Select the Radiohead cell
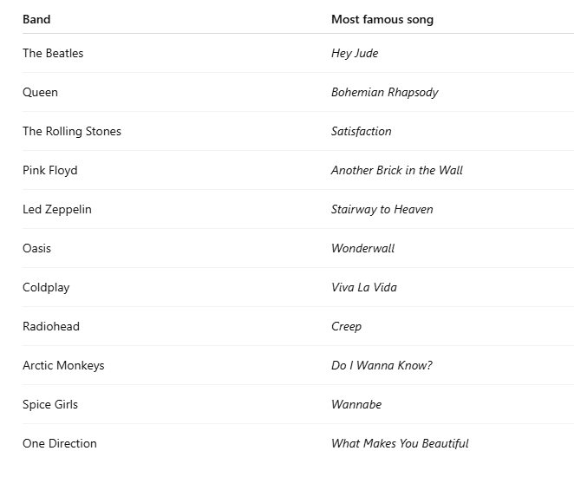Viewport: 574px width, 477px height. click(x=50, y=326)
